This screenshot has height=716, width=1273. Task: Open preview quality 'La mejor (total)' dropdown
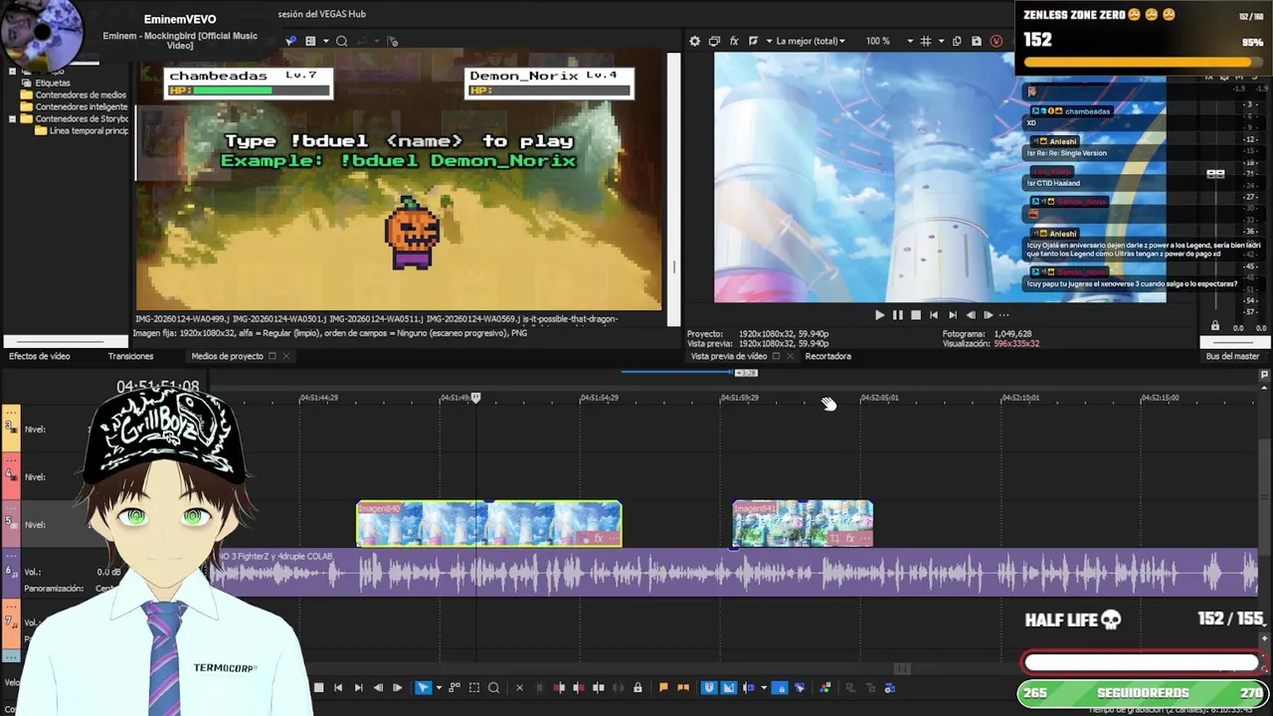click(811, 41)
